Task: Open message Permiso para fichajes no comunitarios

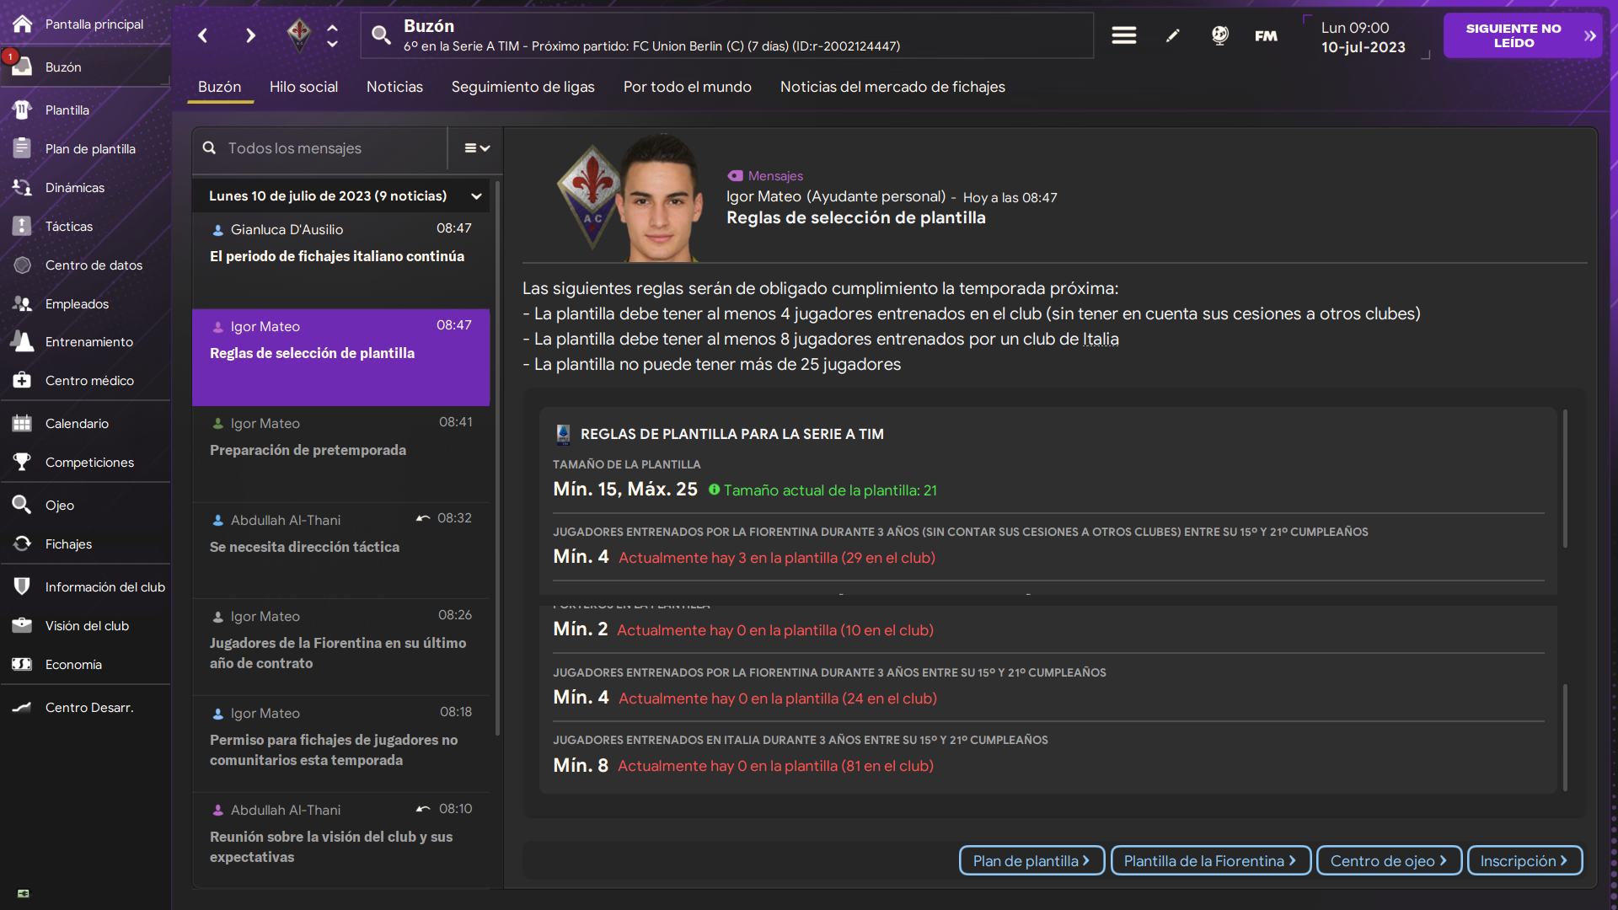Action: click(x=340, y=744)
